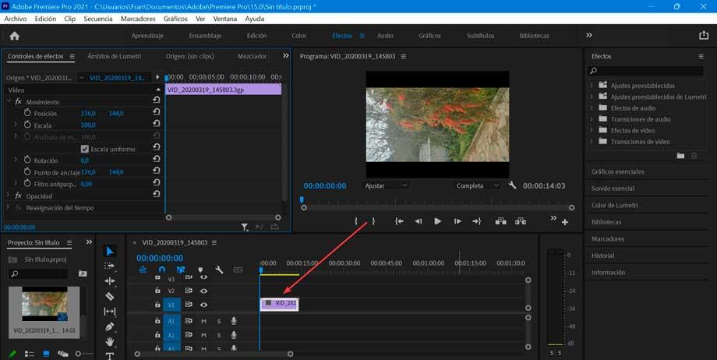Screen dimensions: 717x360
Task: Open program monitor settings wrench
Action: [512, 185]
